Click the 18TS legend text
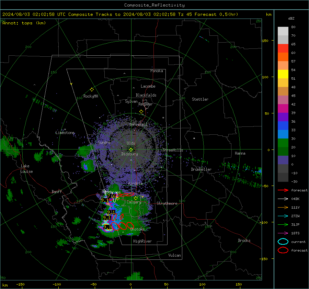309x289 pixels. 295,233
